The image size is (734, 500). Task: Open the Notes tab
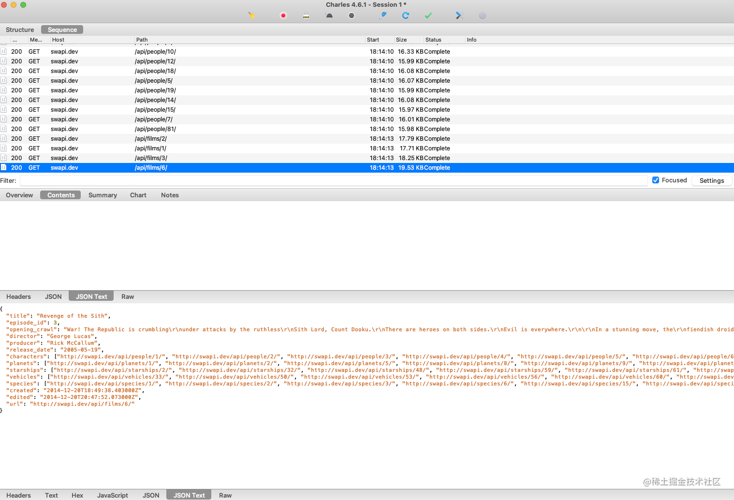[170, 195]
